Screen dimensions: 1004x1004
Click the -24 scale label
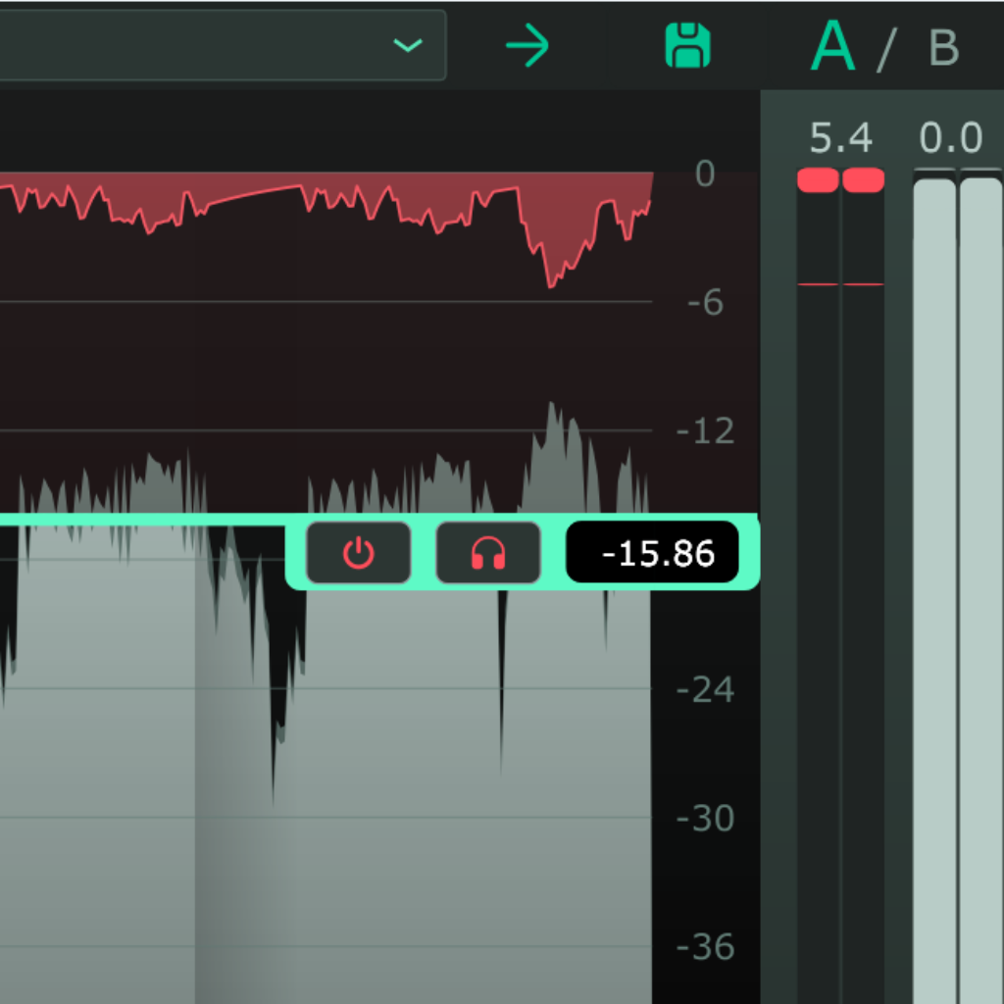[x=705, y=690]
